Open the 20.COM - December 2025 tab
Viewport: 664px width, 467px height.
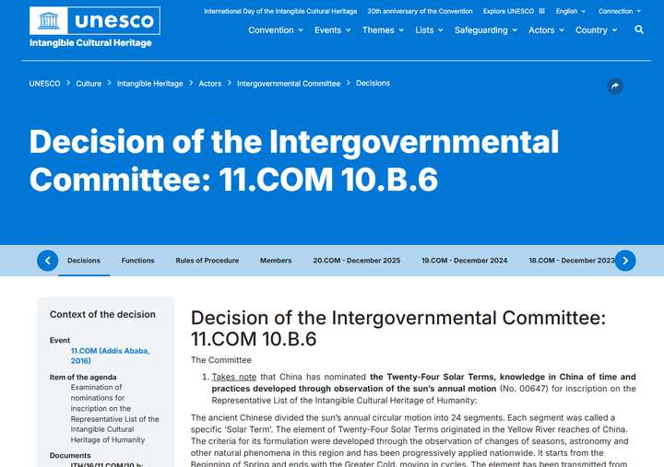[357, 261]
